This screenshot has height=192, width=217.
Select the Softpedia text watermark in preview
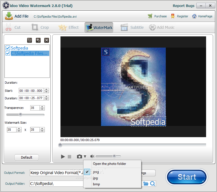[148, 121]
